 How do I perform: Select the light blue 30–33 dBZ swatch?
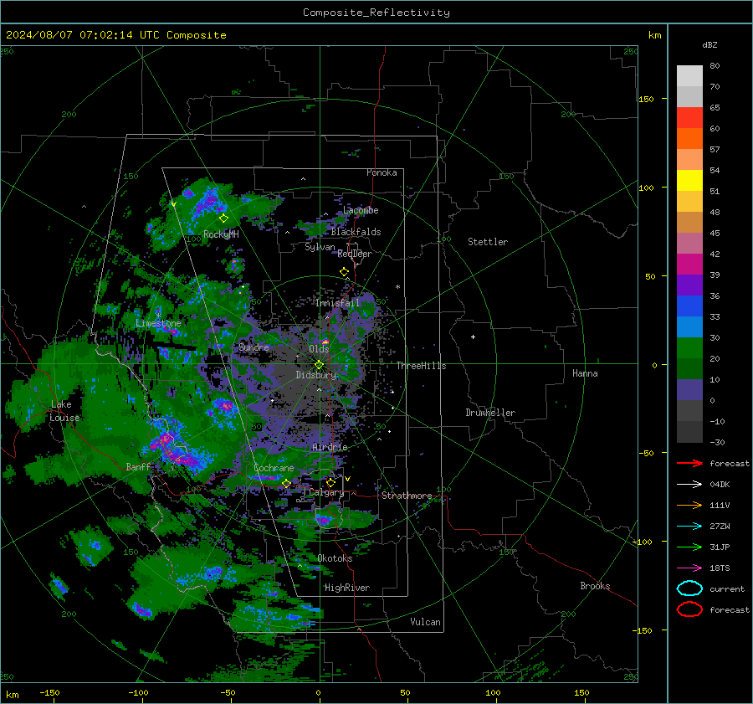click(x=689, y=326)
